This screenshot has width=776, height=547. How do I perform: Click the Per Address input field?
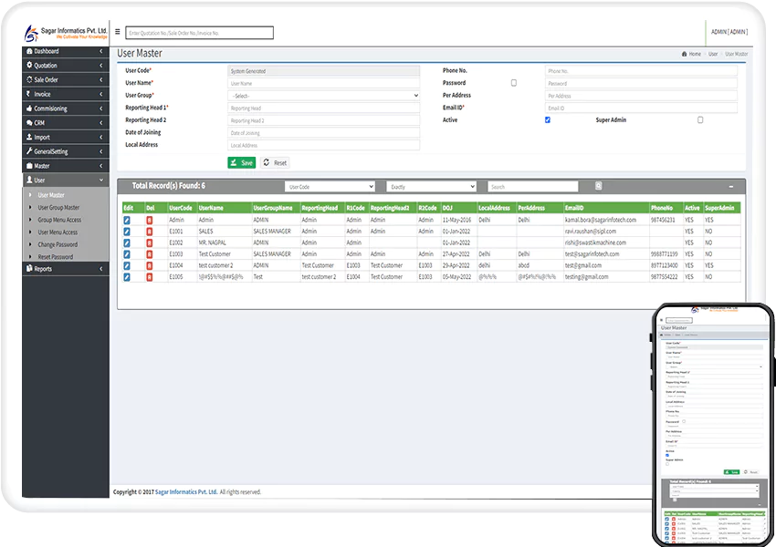pos(641,96)
